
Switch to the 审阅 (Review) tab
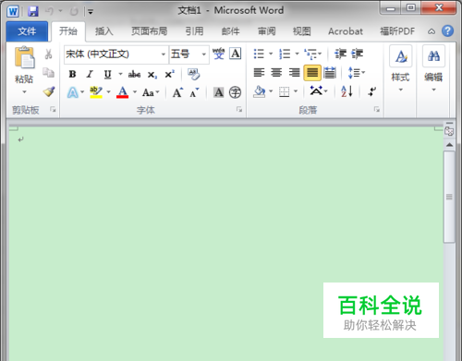coord(266,31)
